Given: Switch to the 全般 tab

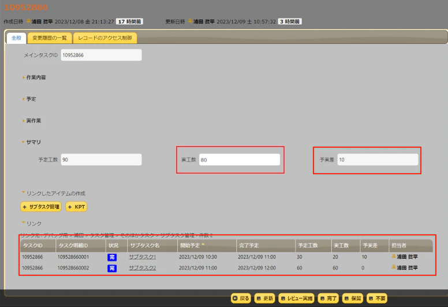Looking at the screenshot, I should pyautogui.click(x=16, y=38).
